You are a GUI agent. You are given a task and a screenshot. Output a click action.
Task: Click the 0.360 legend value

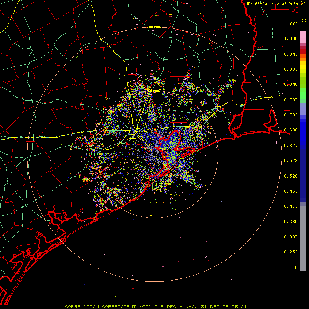click(291, 222)
